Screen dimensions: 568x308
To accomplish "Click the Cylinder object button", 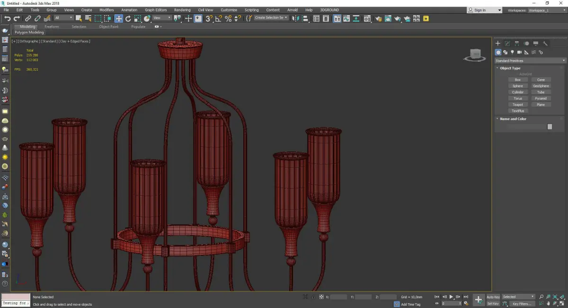I will pyautogui.click(x=517, y=92).
